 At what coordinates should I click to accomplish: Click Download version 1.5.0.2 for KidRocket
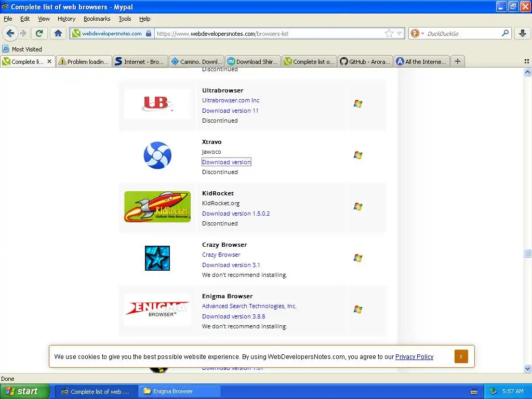point(236,214)
